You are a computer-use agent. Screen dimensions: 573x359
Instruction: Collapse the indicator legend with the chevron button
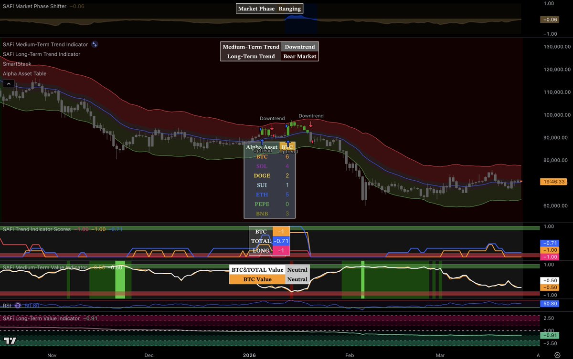[8, 83]
